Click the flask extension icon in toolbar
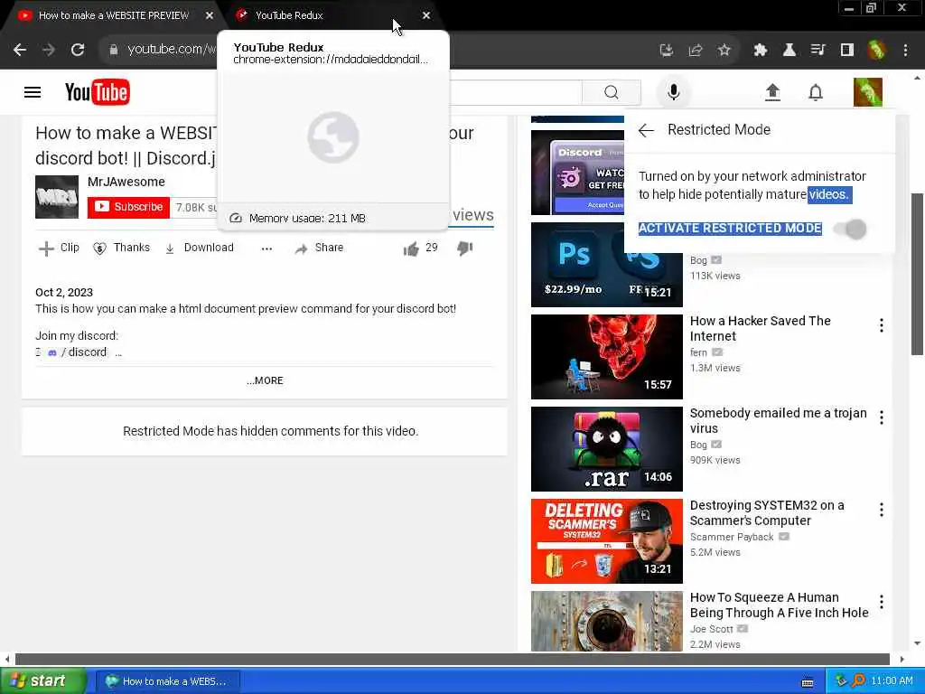Viewport: 925px width, 694px height. pos(790,51)
